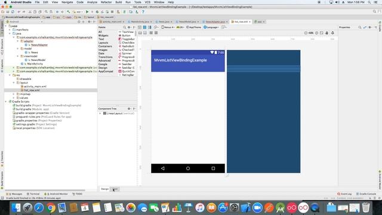Expand the mipmap folder
382x215 pixels.
[14, 94]
